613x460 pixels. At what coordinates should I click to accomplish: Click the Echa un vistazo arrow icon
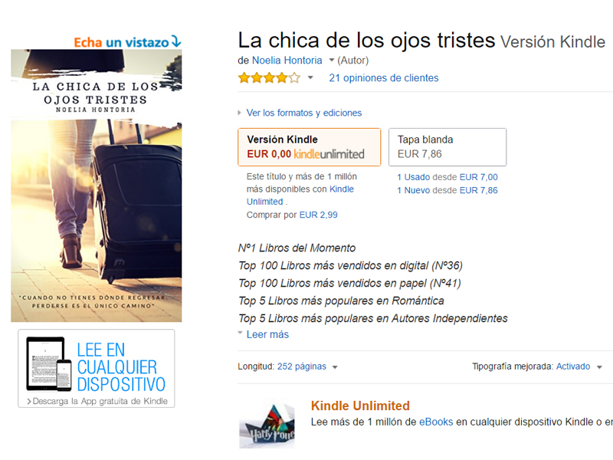click(x=176, y=41)
